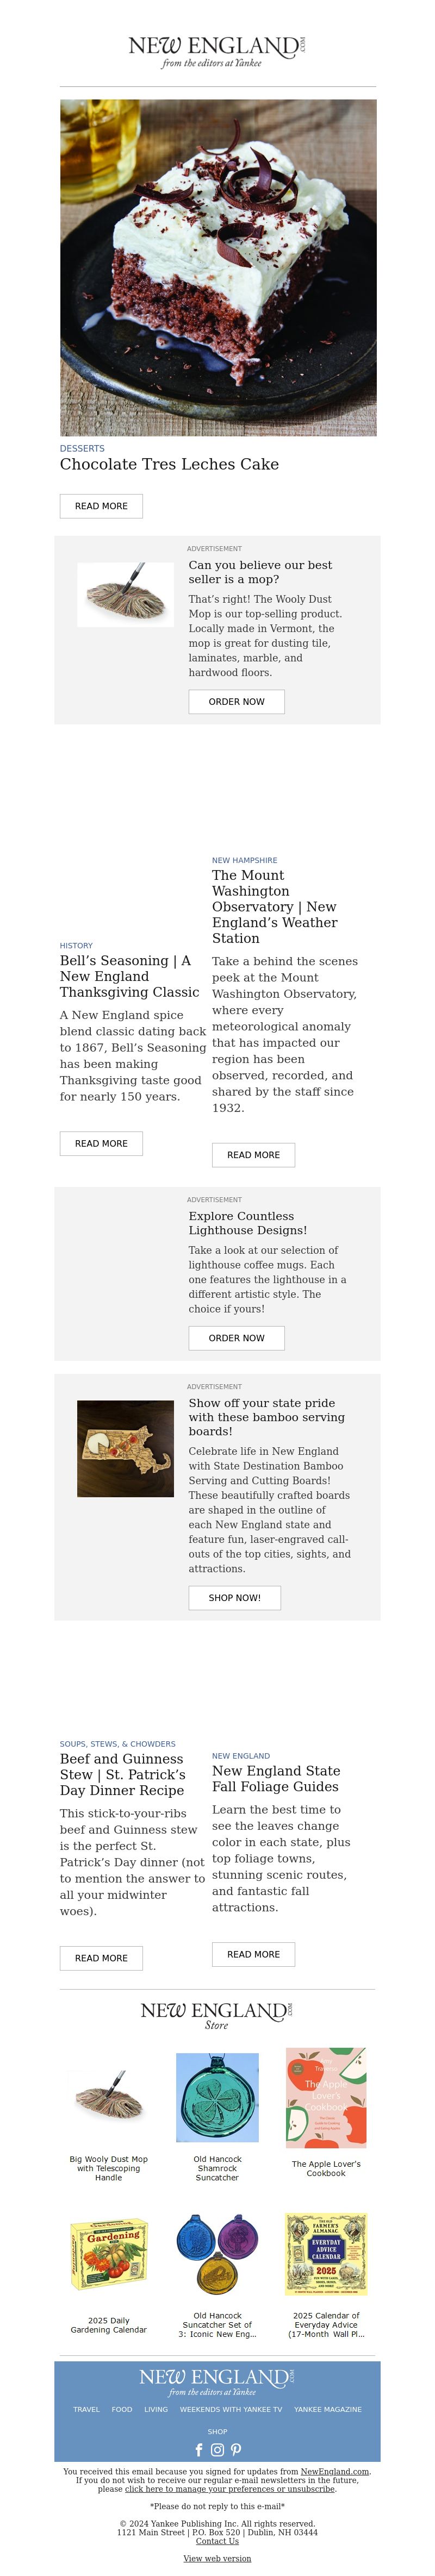Select WEEKENDS WITH YANKEE TV in footer
The height and width of the screenshot is (2576, 435).
(x=231, y=2409)
